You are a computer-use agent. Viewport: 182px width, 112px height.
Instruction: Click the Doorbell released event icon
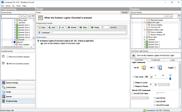tap(3, 56)
